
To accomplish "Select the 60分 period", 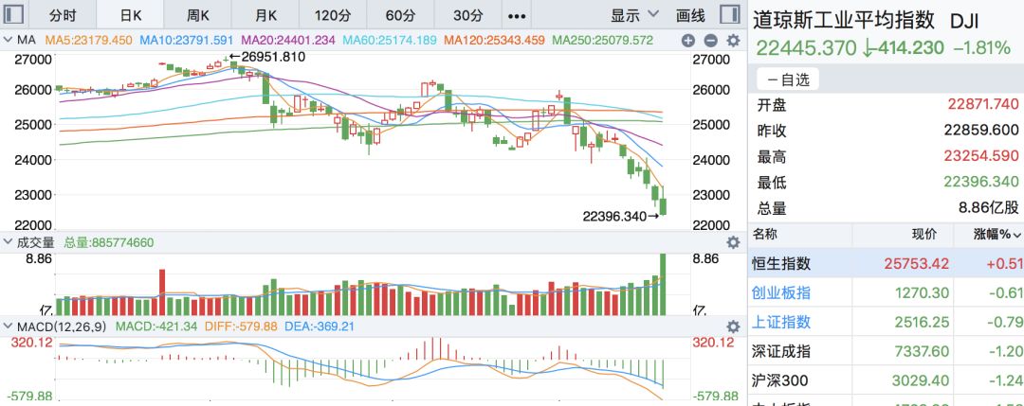I will click(x=399, y=15).
